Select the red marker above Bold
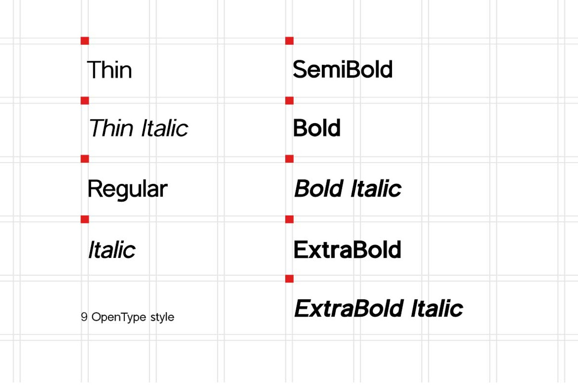The width and height of the screenshot is (578, 385). click(x=289, y=101)
